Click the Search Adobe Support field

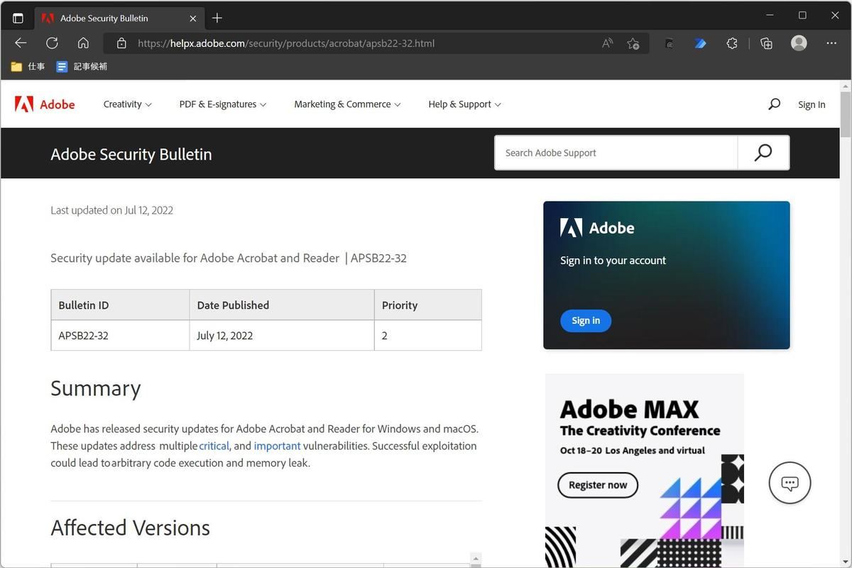coord(616,153)
